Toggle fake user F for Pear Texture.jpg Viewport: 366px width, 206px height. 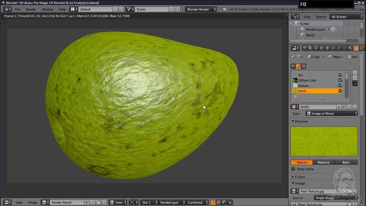[339, 191]
